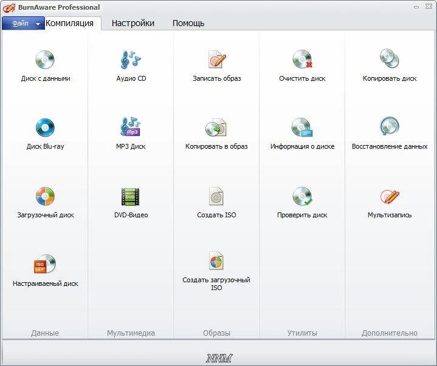This screenshot has width=437, height=366.
Task: Launch the Очистить диск icon with red X
Action: click(303, 59)
